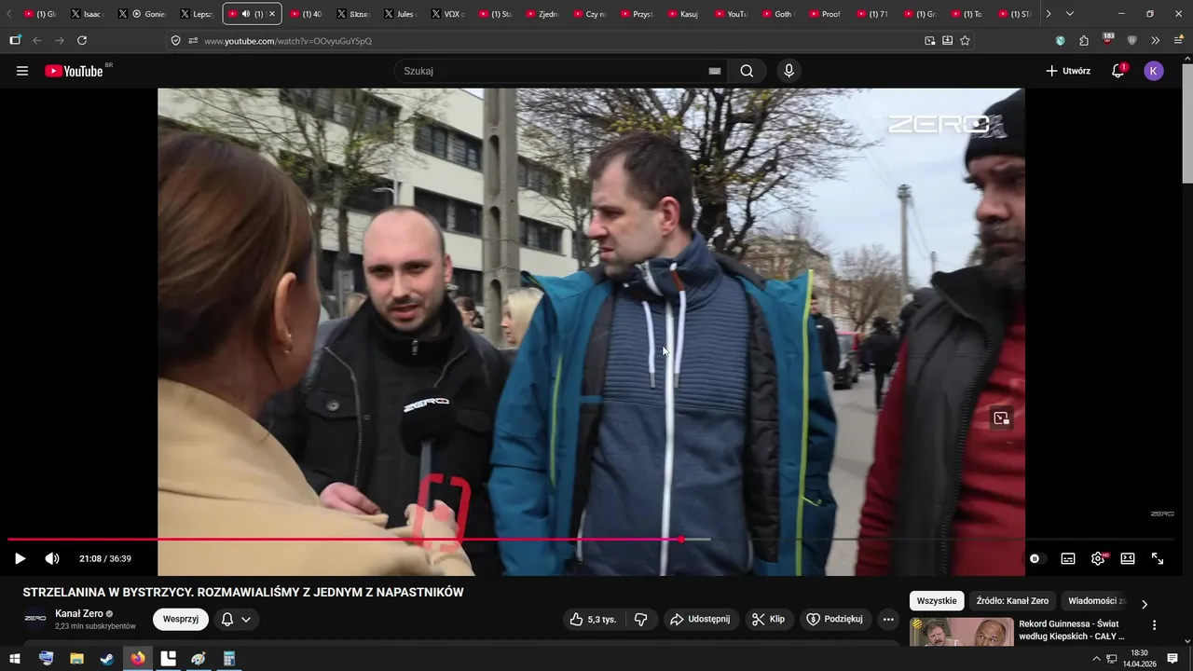Open the on-screen keyboard icon in search
The width and height of the screenshot is (1193, 671).
point(715,71)
